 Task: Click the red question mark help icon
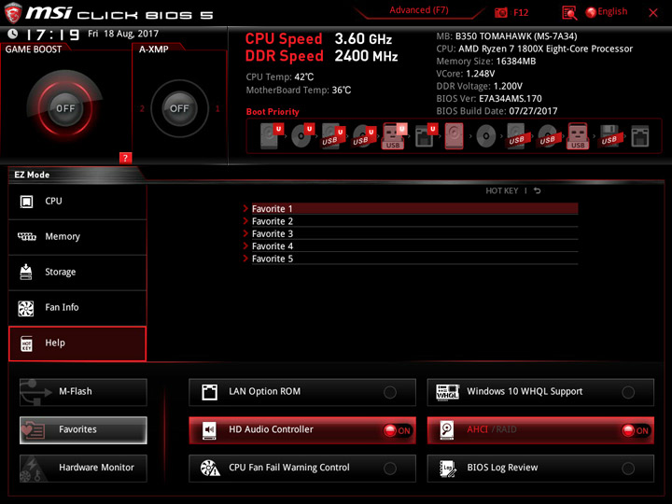[x=125, y=158]
